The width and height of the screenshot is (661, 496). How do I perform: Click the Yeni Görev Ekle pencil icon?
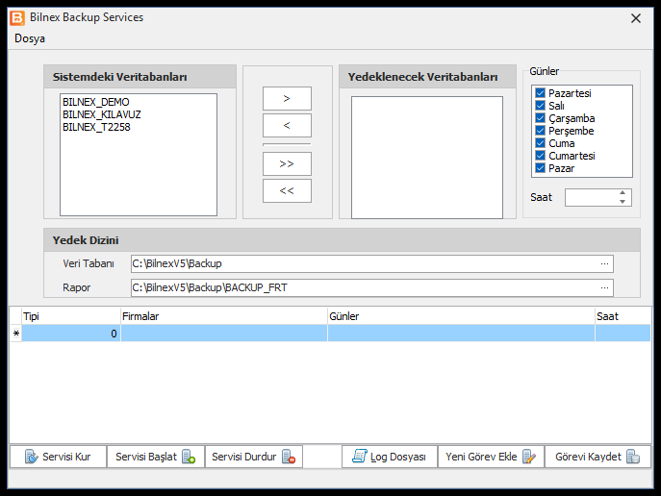(529, 457)
